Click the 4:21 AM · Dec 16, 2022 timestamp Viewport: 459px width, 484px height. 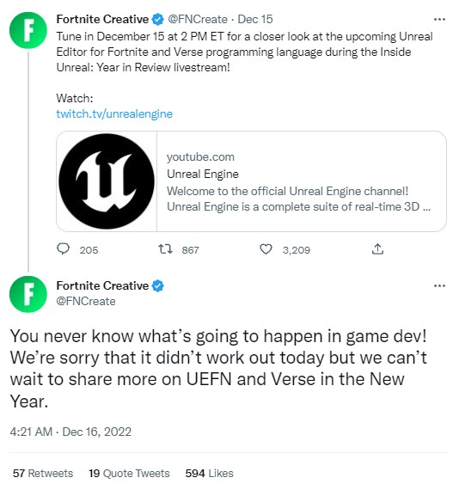pyautogui.click(x=70, y=432)
